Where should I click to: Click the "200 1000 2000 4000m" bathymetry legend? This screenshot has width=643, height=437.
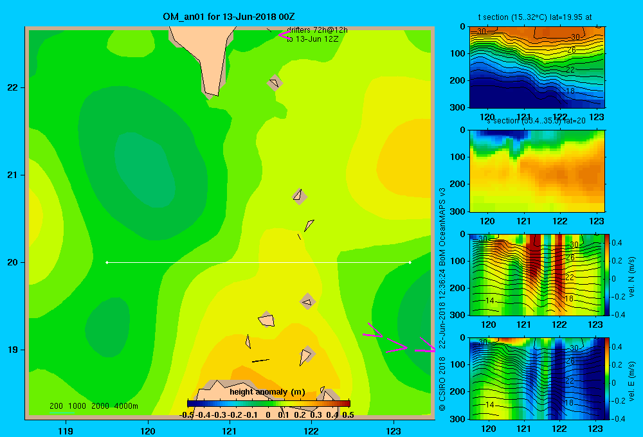coord(93,406)
